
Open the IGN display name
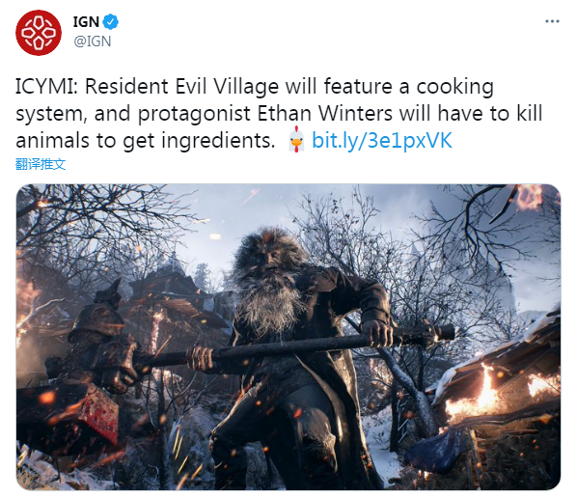(86, 22)
